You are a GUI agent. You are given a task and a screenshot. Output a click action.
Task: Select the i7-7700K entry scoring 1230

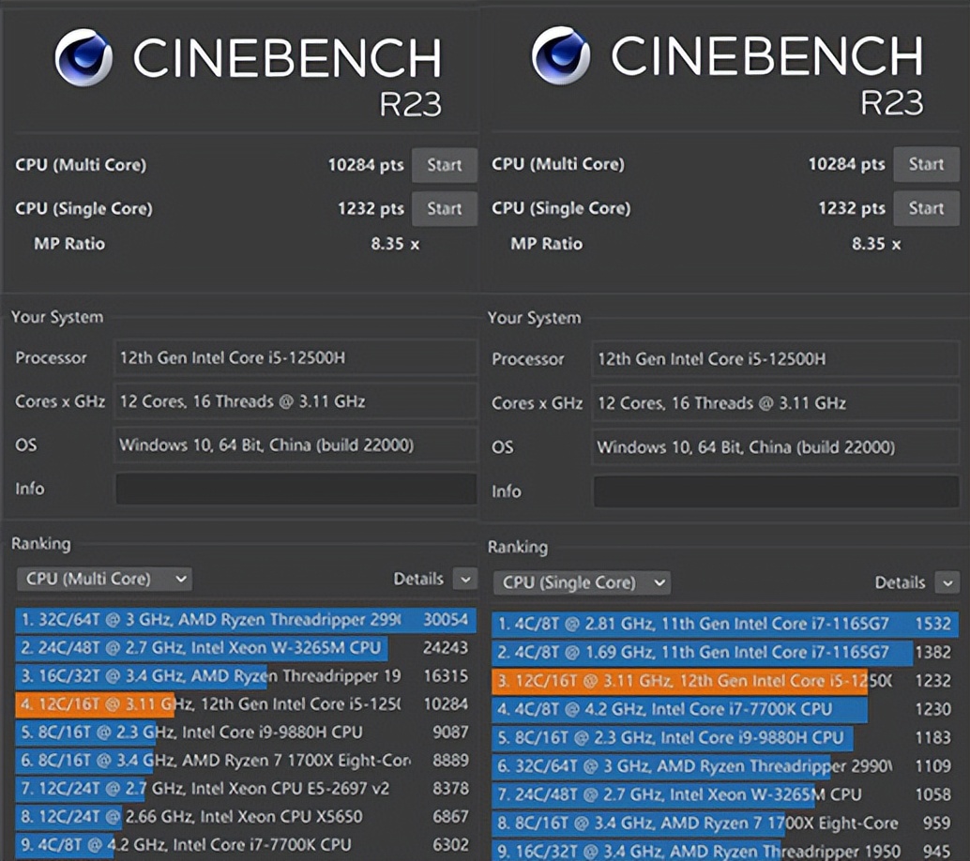click(722, 709)
